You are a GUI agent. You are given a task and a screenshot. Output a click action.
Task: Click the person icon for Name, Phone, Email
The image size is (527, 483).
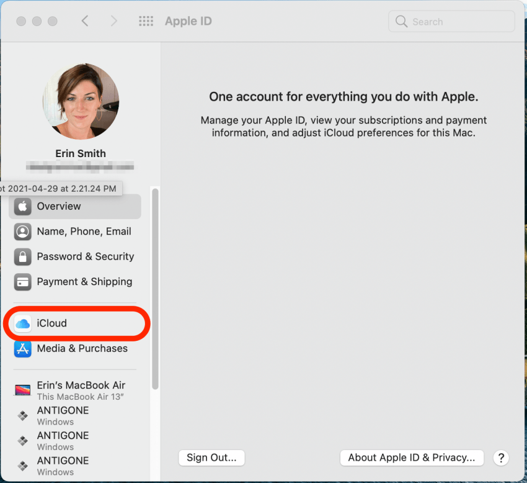point(22,232)
